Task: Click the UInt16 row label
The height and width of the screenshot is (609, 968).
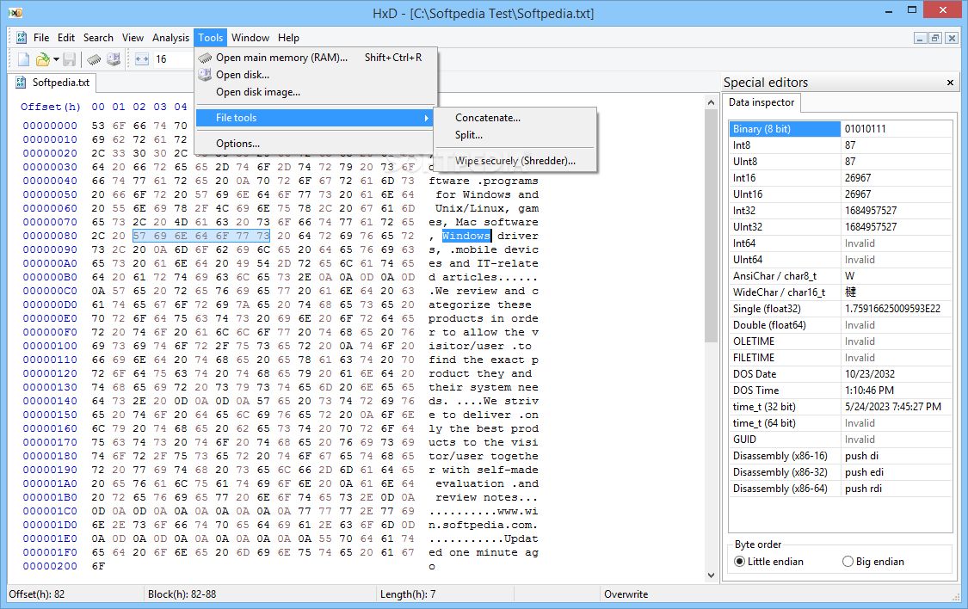Action: (748, 194)
